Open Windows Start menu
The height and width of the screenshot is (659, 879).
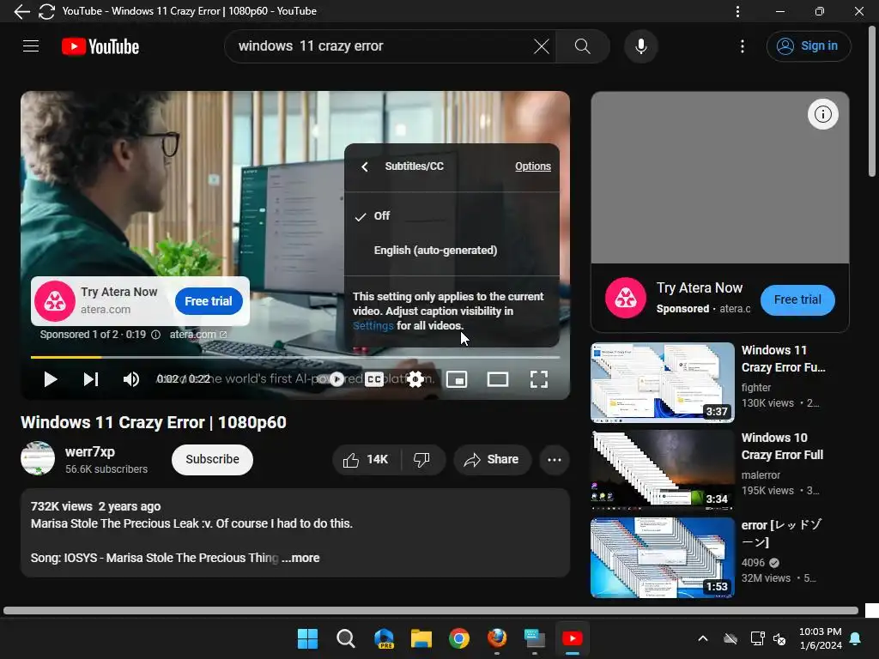coord(307,638)
